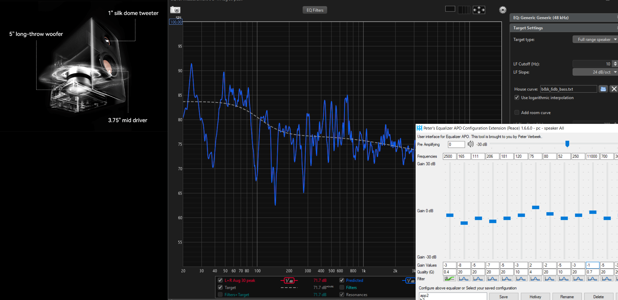Click peak filter type icon under 165 Hz

[464, 279]
